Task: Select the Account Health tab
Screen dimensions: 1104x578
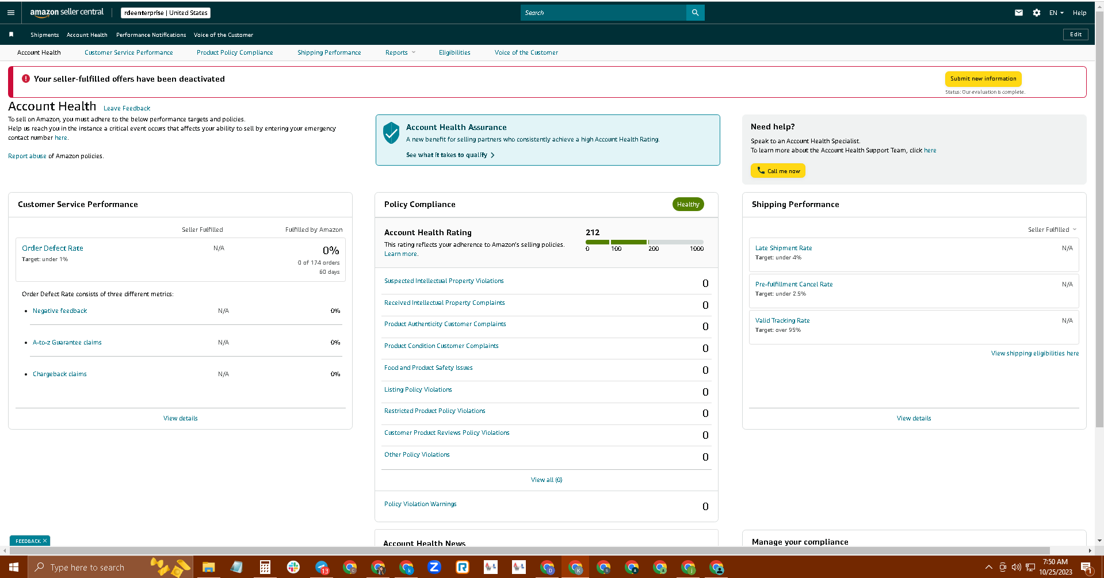Action: click(x=39, y=52)
